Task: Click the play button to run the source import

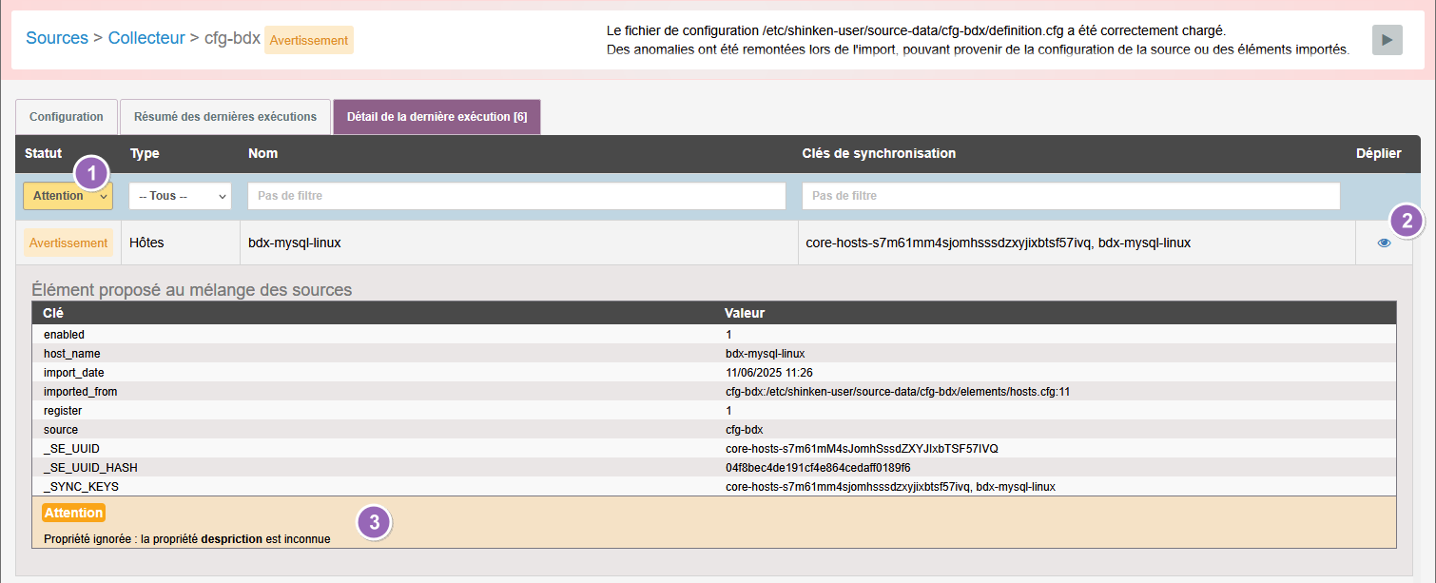Action: (x=1387, y=40)
